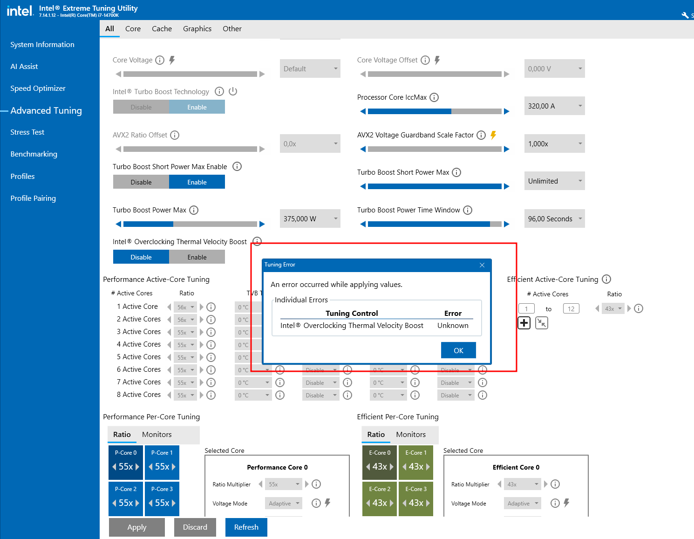694x539 pixels.
Task: Click the Turbo Boost Power Max slider track
Action: [x=190, y=224]
